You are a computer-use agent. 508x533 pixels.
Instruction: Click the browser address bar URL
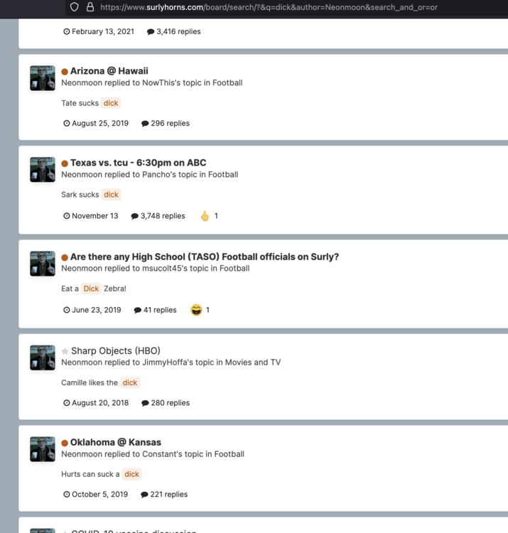pos(269,7)
